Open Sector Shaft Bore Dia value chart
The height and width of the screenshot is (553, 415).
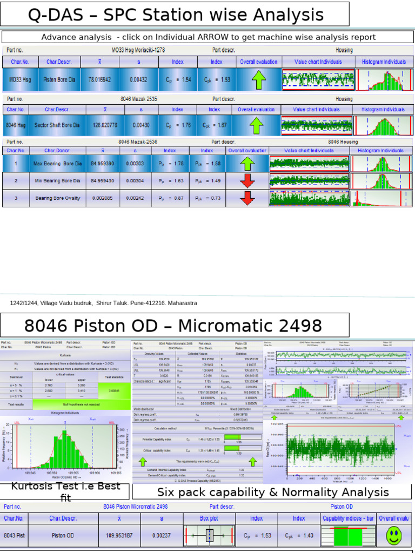click(317, 125)
